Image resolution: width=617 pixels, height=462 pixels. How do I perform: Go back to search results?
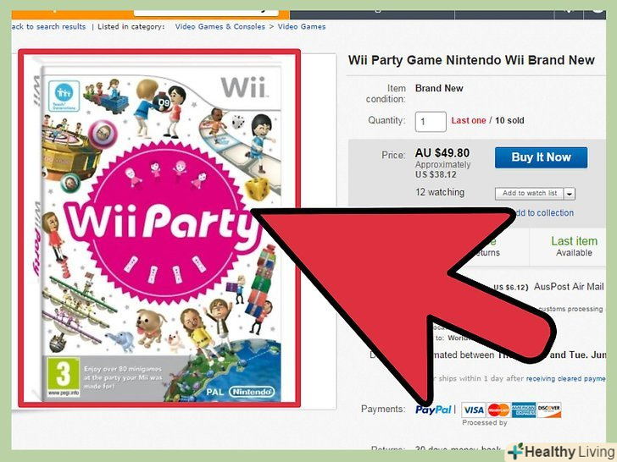[48, 27]
